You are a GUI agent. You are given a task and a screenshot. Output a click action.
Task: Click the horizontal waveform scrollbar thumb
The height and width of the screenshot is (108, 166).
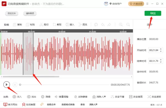31,77
